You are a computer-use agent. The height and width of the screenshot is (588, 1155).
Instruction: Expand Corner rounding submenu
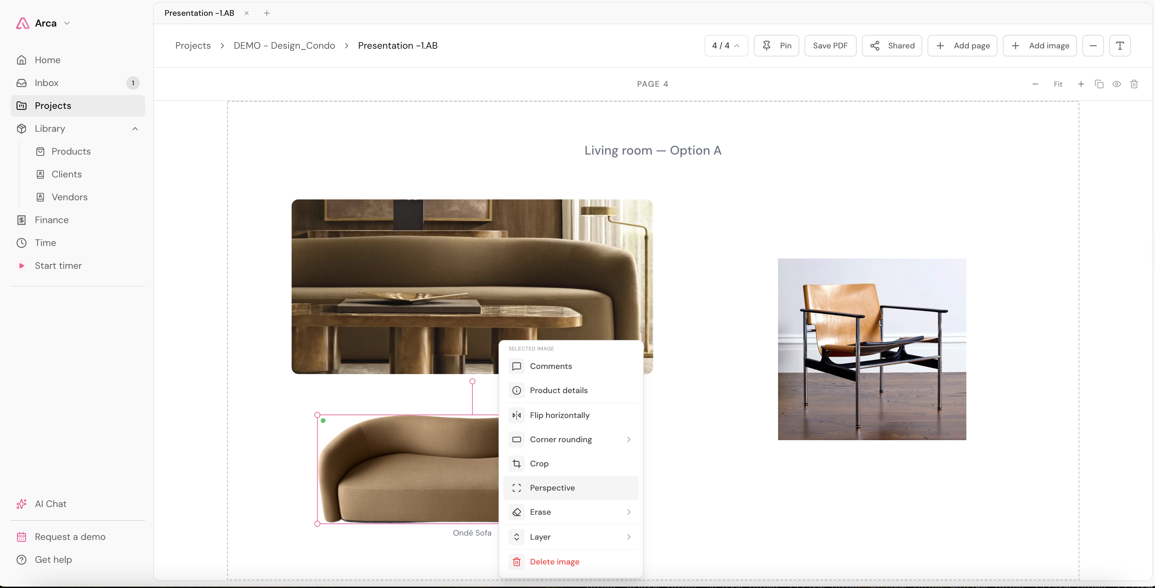(571, 439)
